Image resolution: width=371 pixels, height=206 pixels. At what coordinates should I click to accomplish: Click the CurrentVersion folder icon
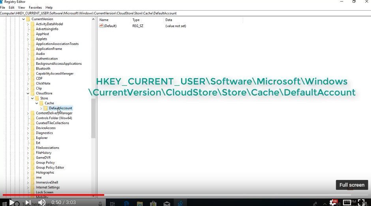[28, 19]
